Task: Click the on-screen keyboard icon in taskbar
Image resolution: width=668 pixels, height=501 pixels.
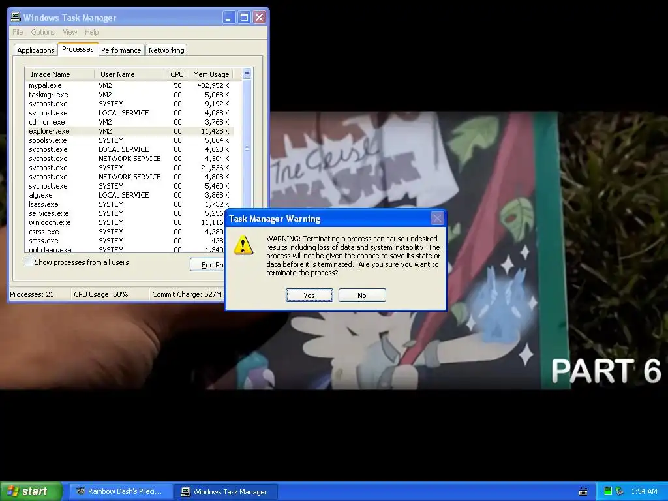Action: [x=583, y=492]
